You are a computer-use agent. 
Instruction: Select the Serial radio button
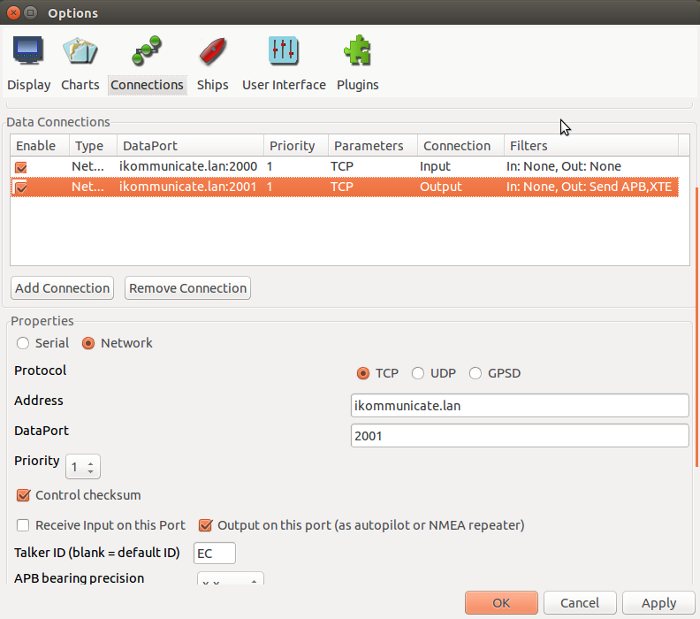(24, 343)
